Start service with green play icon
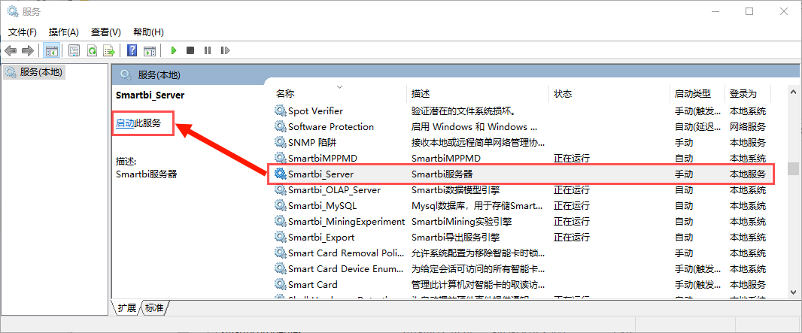Viewport: 802px width, 333px height. 174,50
